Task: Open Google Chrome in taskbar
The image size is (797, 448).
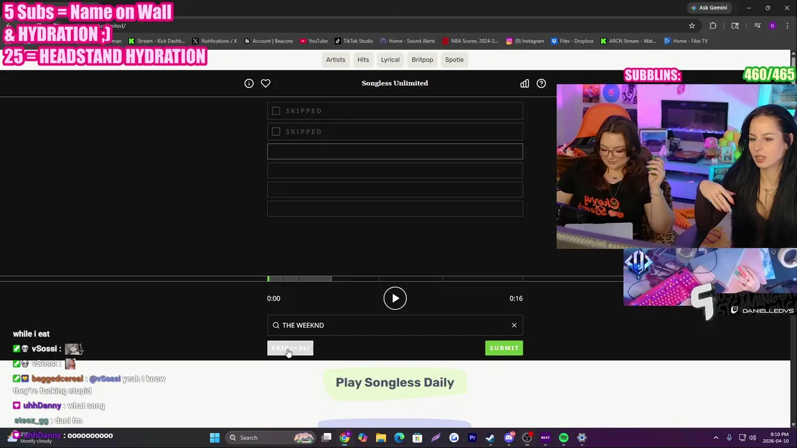Action: 344,437
